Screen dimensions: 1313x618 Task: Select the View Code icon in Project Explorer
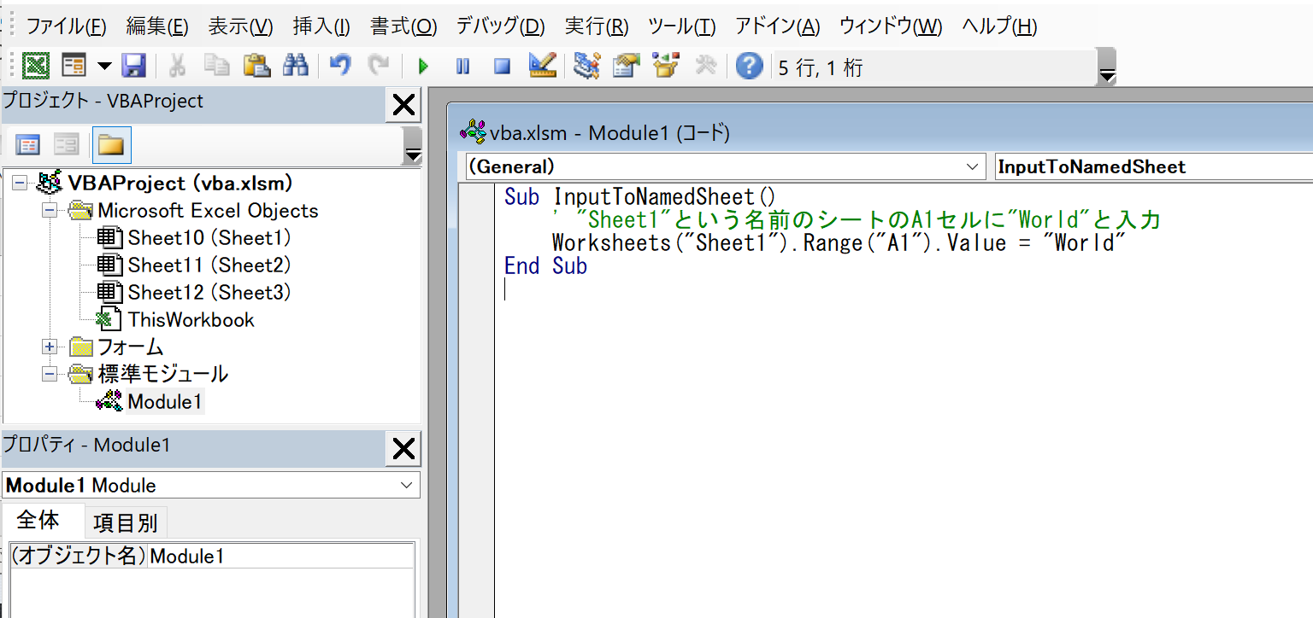tap(27, 144)
